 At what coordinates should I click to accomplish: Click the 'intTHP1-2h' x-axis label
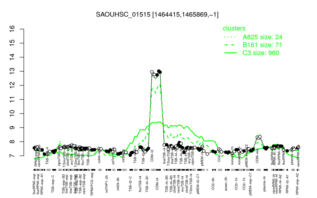point(106,184)
